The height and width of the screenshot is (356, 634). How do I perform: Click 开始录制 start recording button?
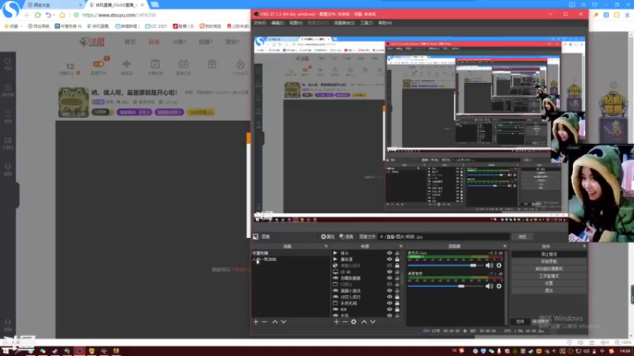[548, 262]
